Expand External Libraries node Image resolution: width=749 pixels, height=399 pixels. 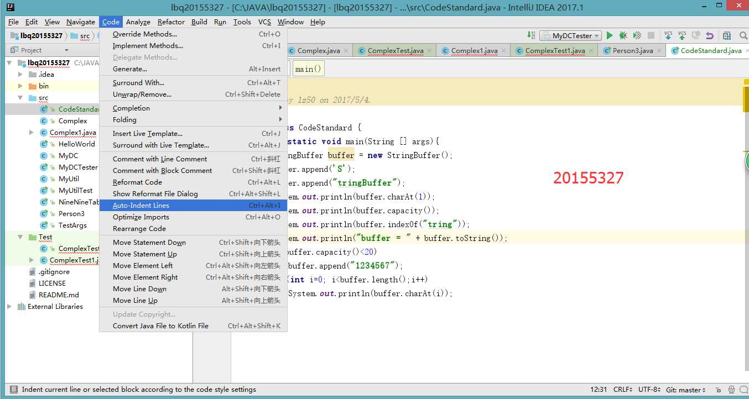point(9,307)
